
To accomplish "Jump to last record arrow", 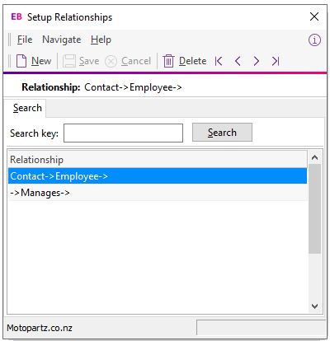I will [x=276, y=61].
